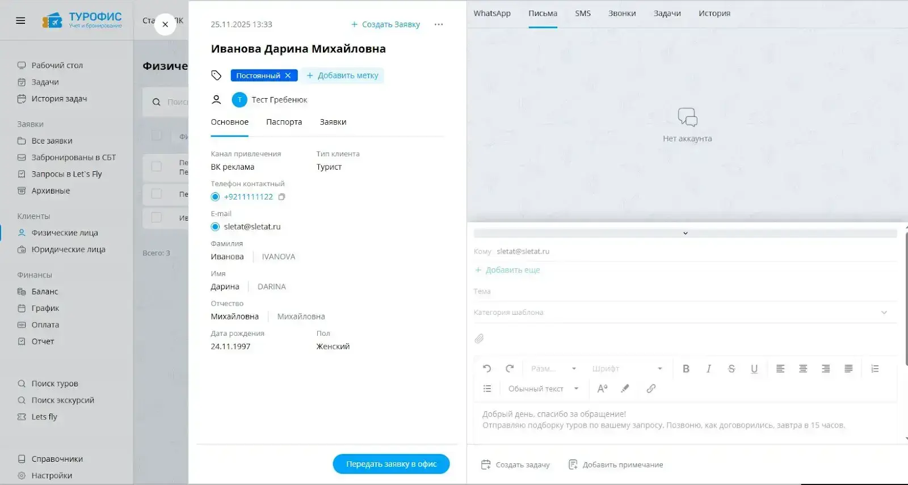Image resolution: width=908 pixels, height=485 pixels.
Task: Open the Шрифт font dropdown
Action: coord(627,369)
